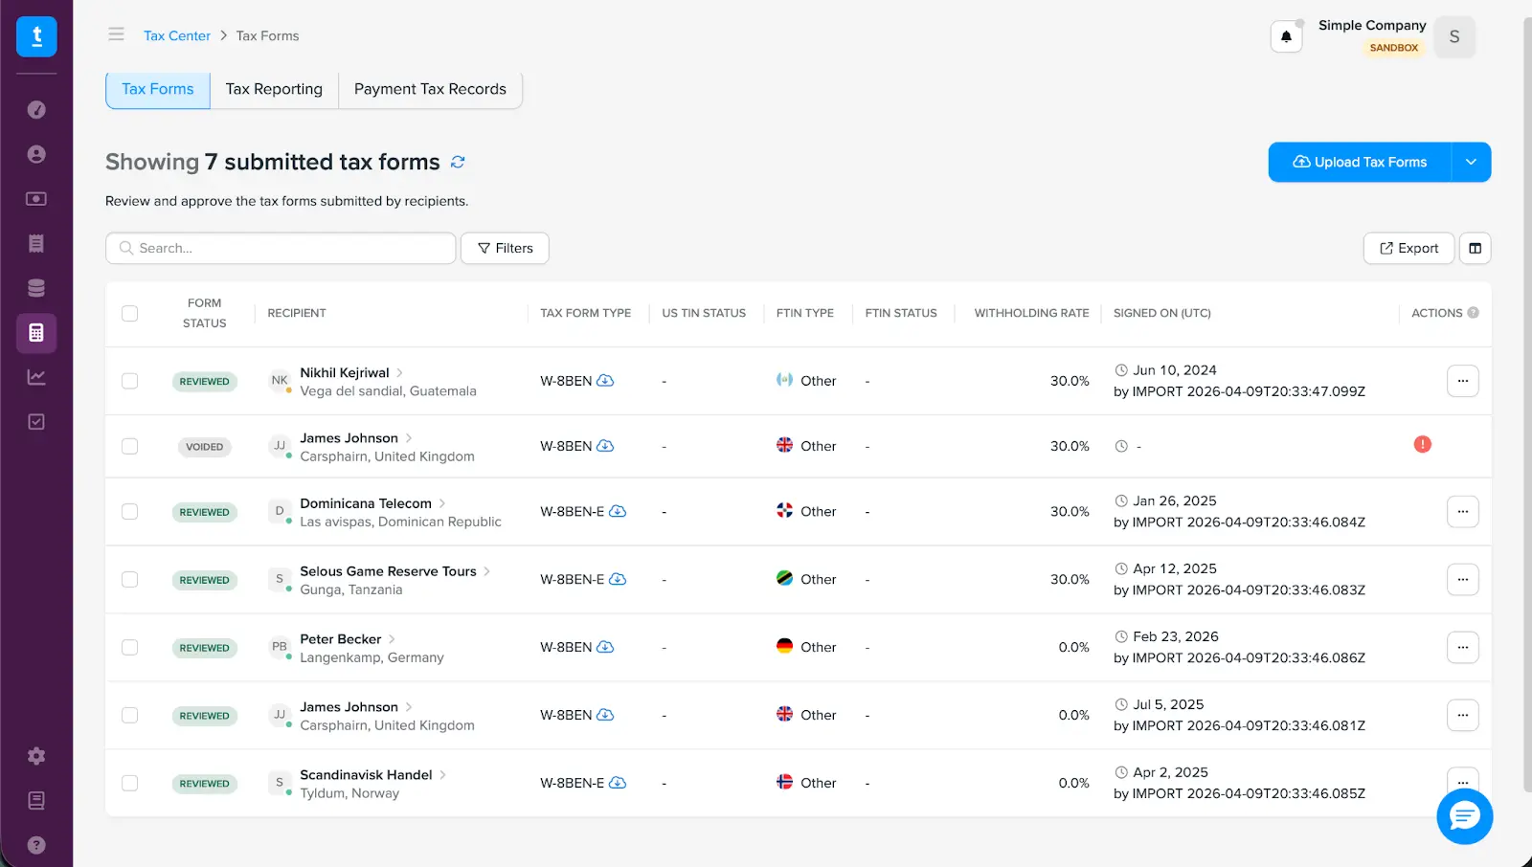Image resolution: width=1532 pixels, height=867 pixels.
Task: Open the live chat bubble
Action: (x=1464, y=816)
